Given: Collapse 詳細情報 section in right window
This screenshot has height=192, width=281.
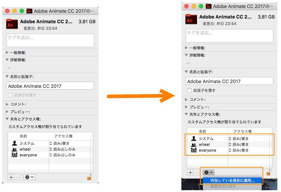Looking at the screenshot, I should (186, 55).
